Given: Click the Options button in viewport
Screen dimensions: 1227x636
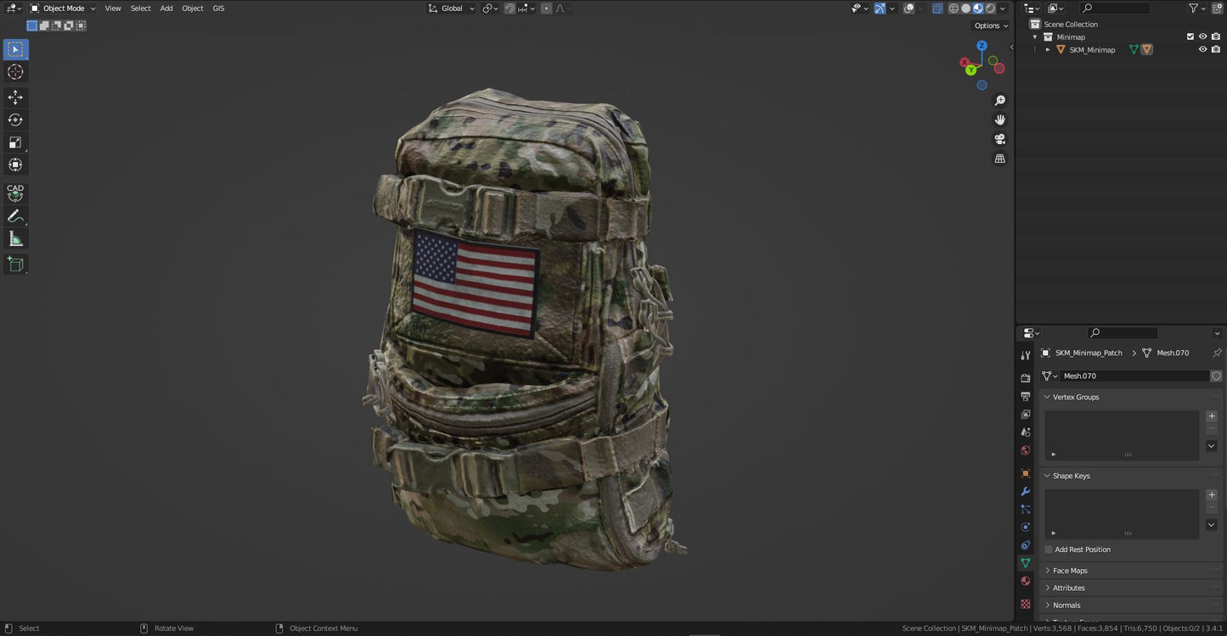Looking at the screenshot, I should (990, 25).
